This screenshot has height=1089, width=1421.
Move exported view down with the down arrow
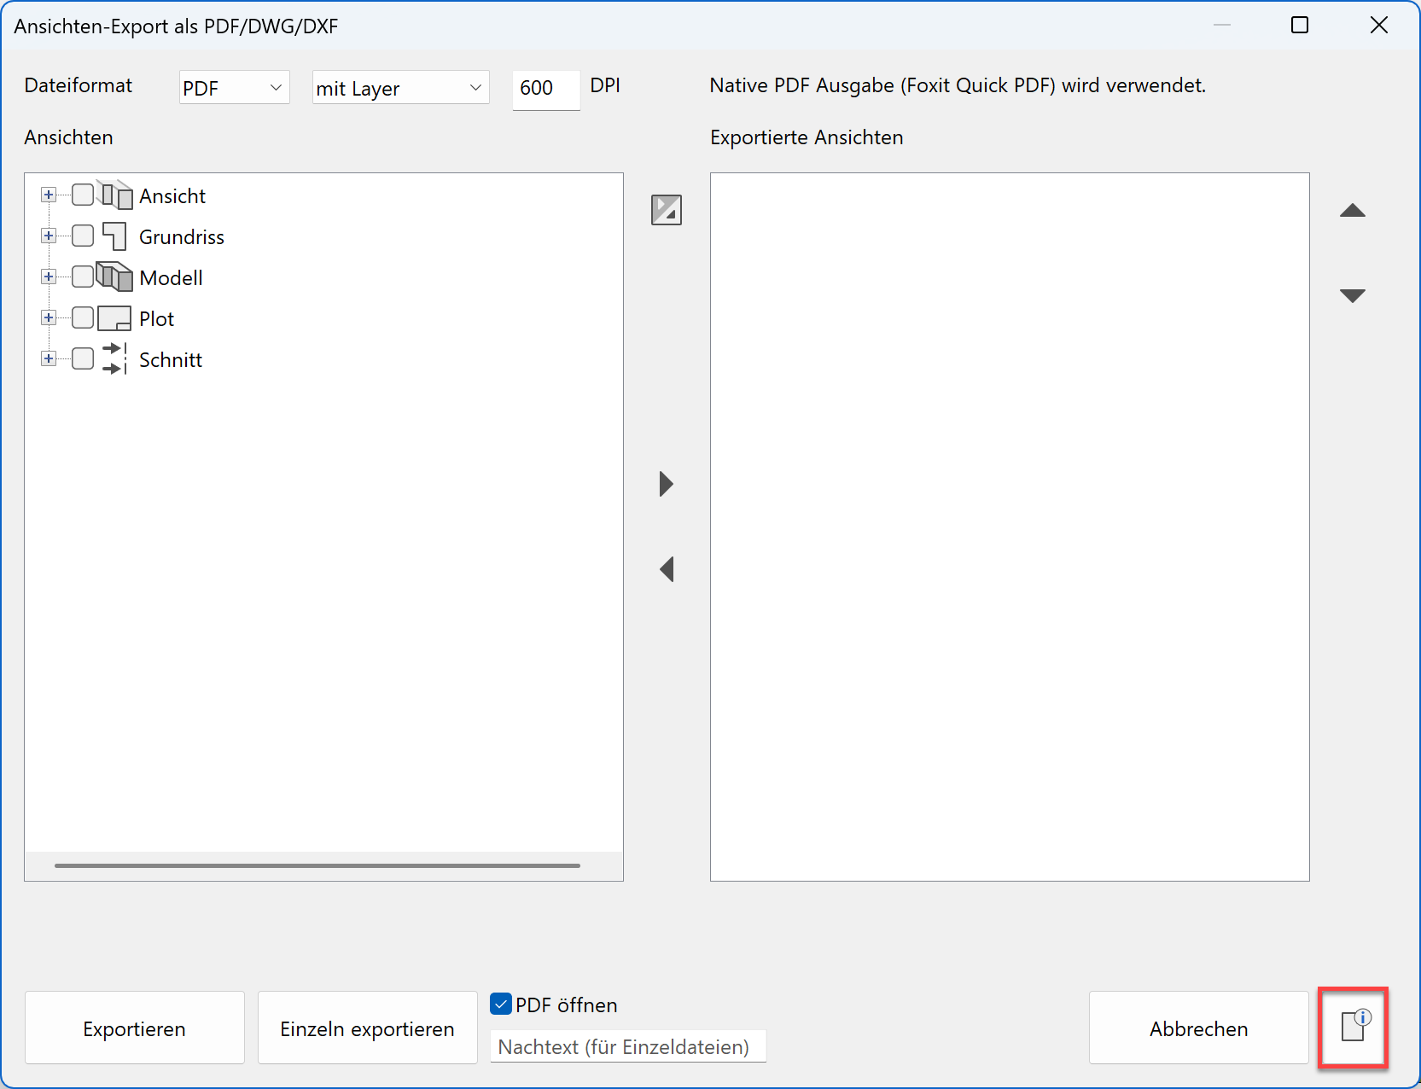[x=1354, y=294]
